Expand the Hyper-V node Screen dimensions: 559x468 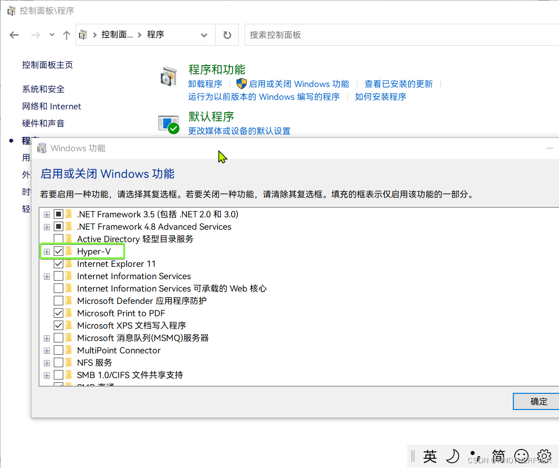[47, 252]
